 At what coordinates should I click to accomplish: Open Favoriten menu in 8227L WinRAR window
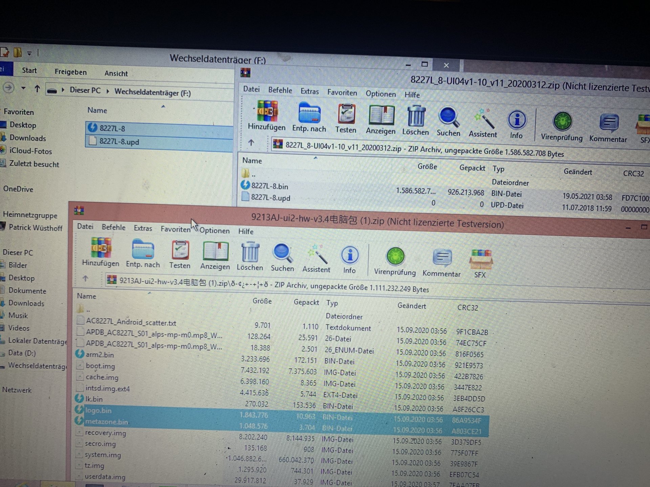pos(342,92)
